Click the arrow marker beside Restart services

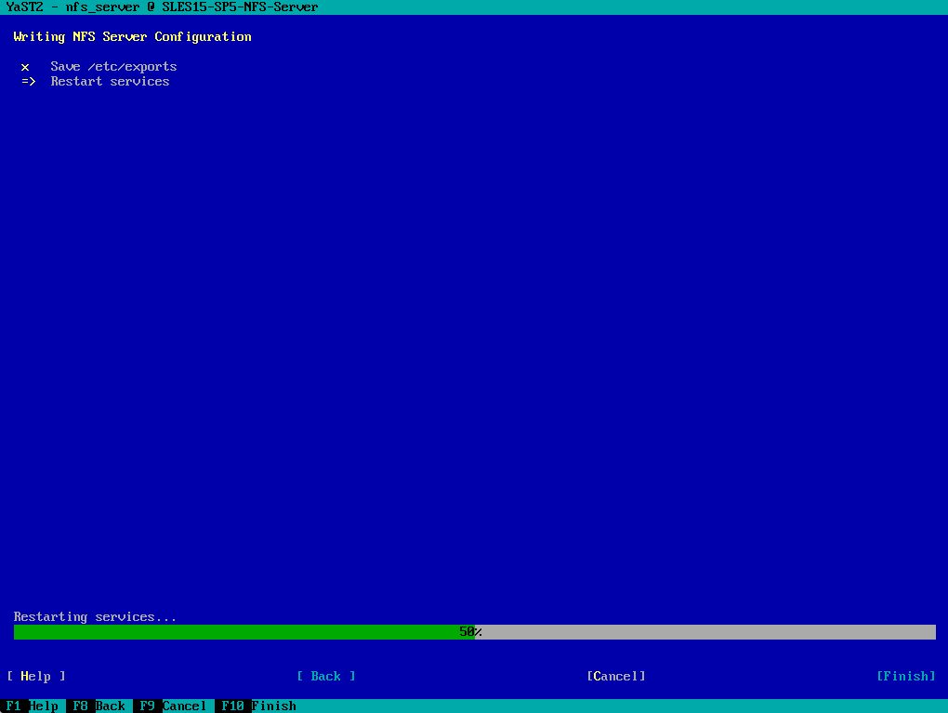tap(29, 81)
